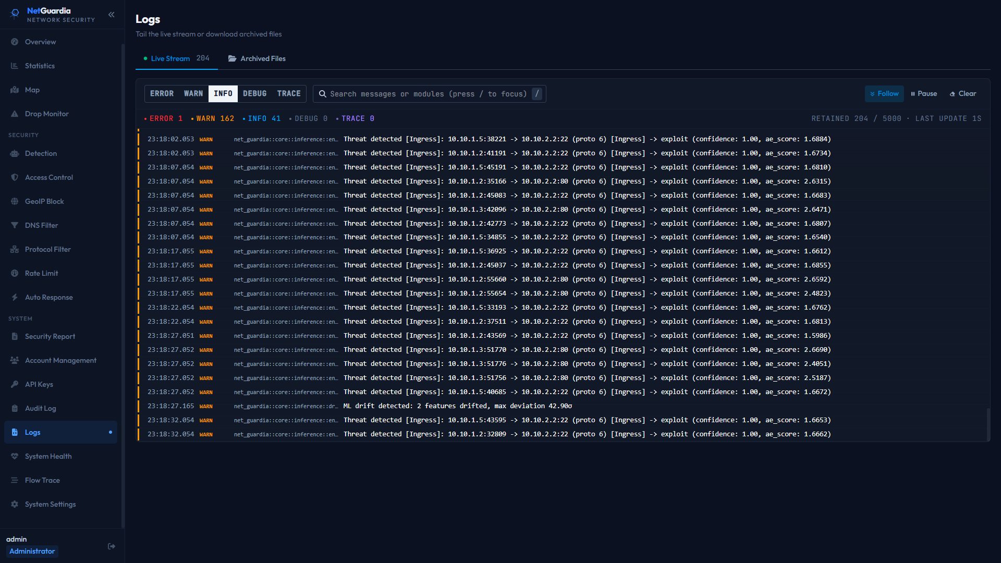Pause the live log stream
Viewport: 1001px width, 563px height.
point(924,94)
